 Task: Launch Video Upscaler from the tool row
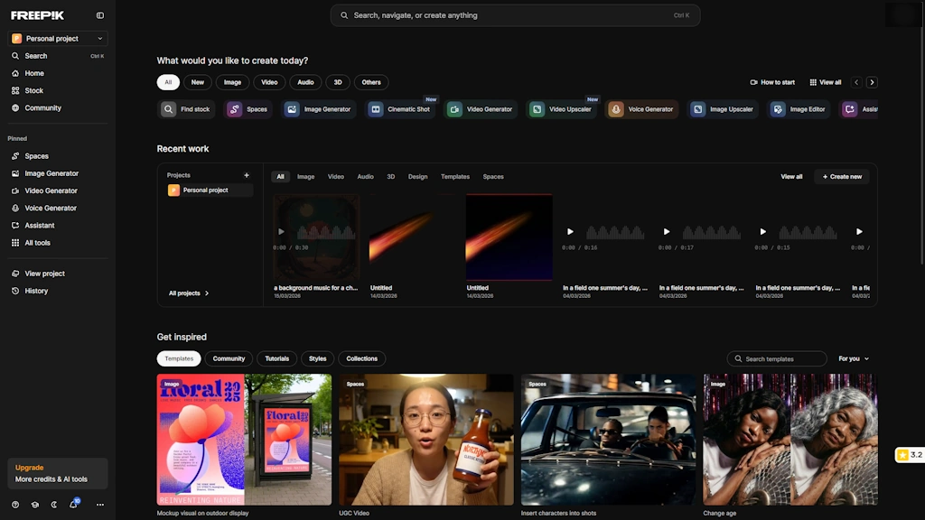click(x=562, y=109)
